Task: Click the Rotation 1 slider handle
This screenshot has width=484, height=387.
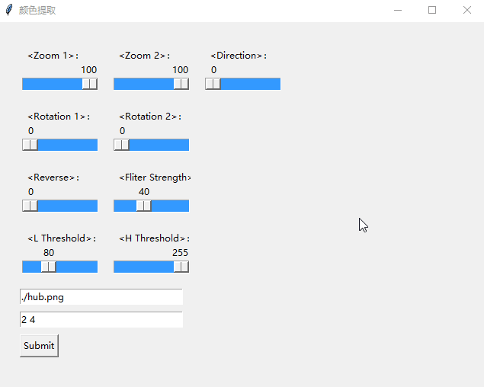Action: tap(30, 145)
